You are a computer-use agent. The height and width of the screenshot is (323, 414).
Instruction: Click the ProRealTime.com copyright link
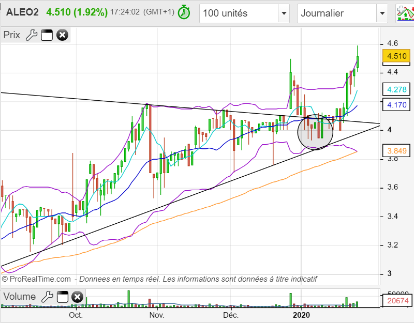pyautogui.click(x=36, y=279)
